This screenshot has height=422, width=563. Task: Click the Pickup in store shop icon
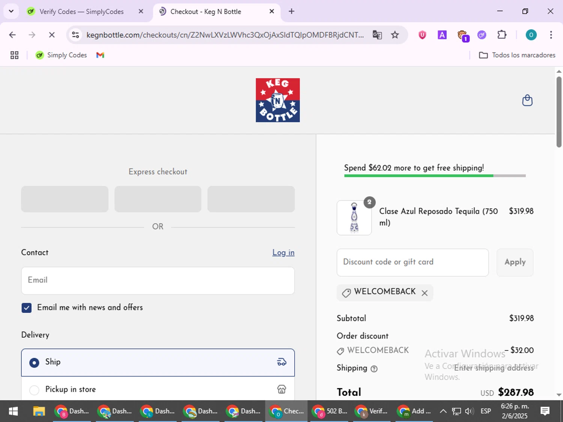(x=281, y=389)
